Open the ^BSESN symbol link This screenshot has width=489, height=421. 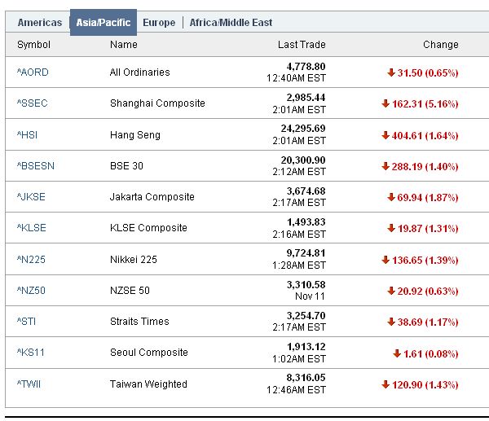[x=35, y=166]
